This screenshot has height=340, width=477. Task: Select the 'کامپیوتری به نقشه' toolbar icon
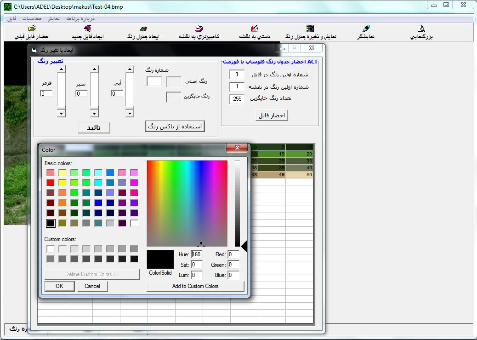coord(199,29)
